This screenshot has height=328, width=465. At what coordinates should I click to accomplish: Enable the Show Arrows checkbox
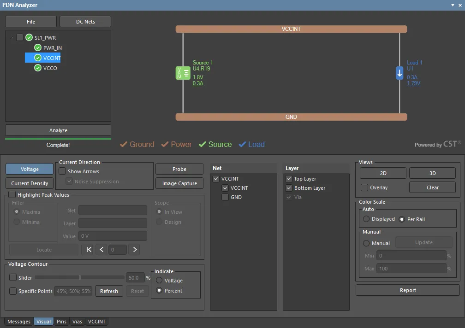click(x=62, y=171)
